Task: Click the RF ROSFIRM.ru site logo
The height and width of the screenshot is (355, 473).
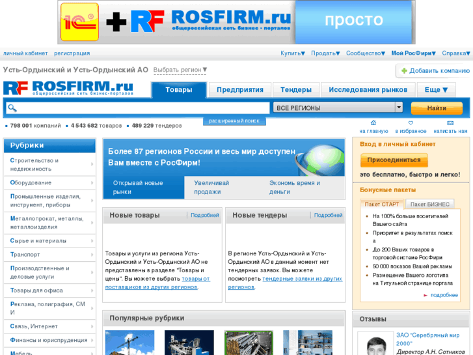Action: pos(68,88)
